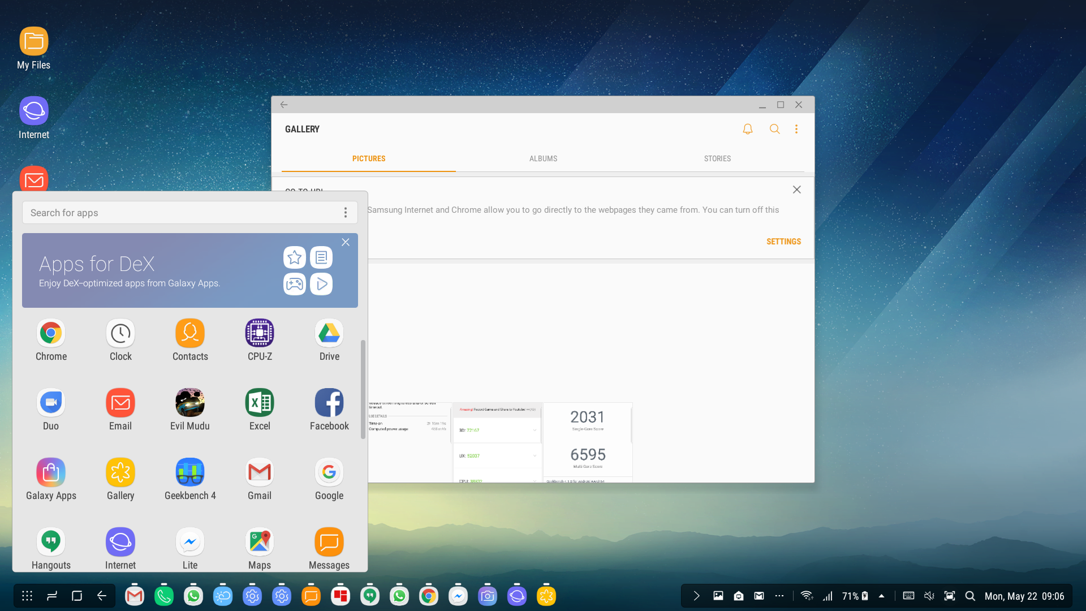Click the taskbar Back arrow button
Screen dimensions: 1086x611
coord(102,596)
